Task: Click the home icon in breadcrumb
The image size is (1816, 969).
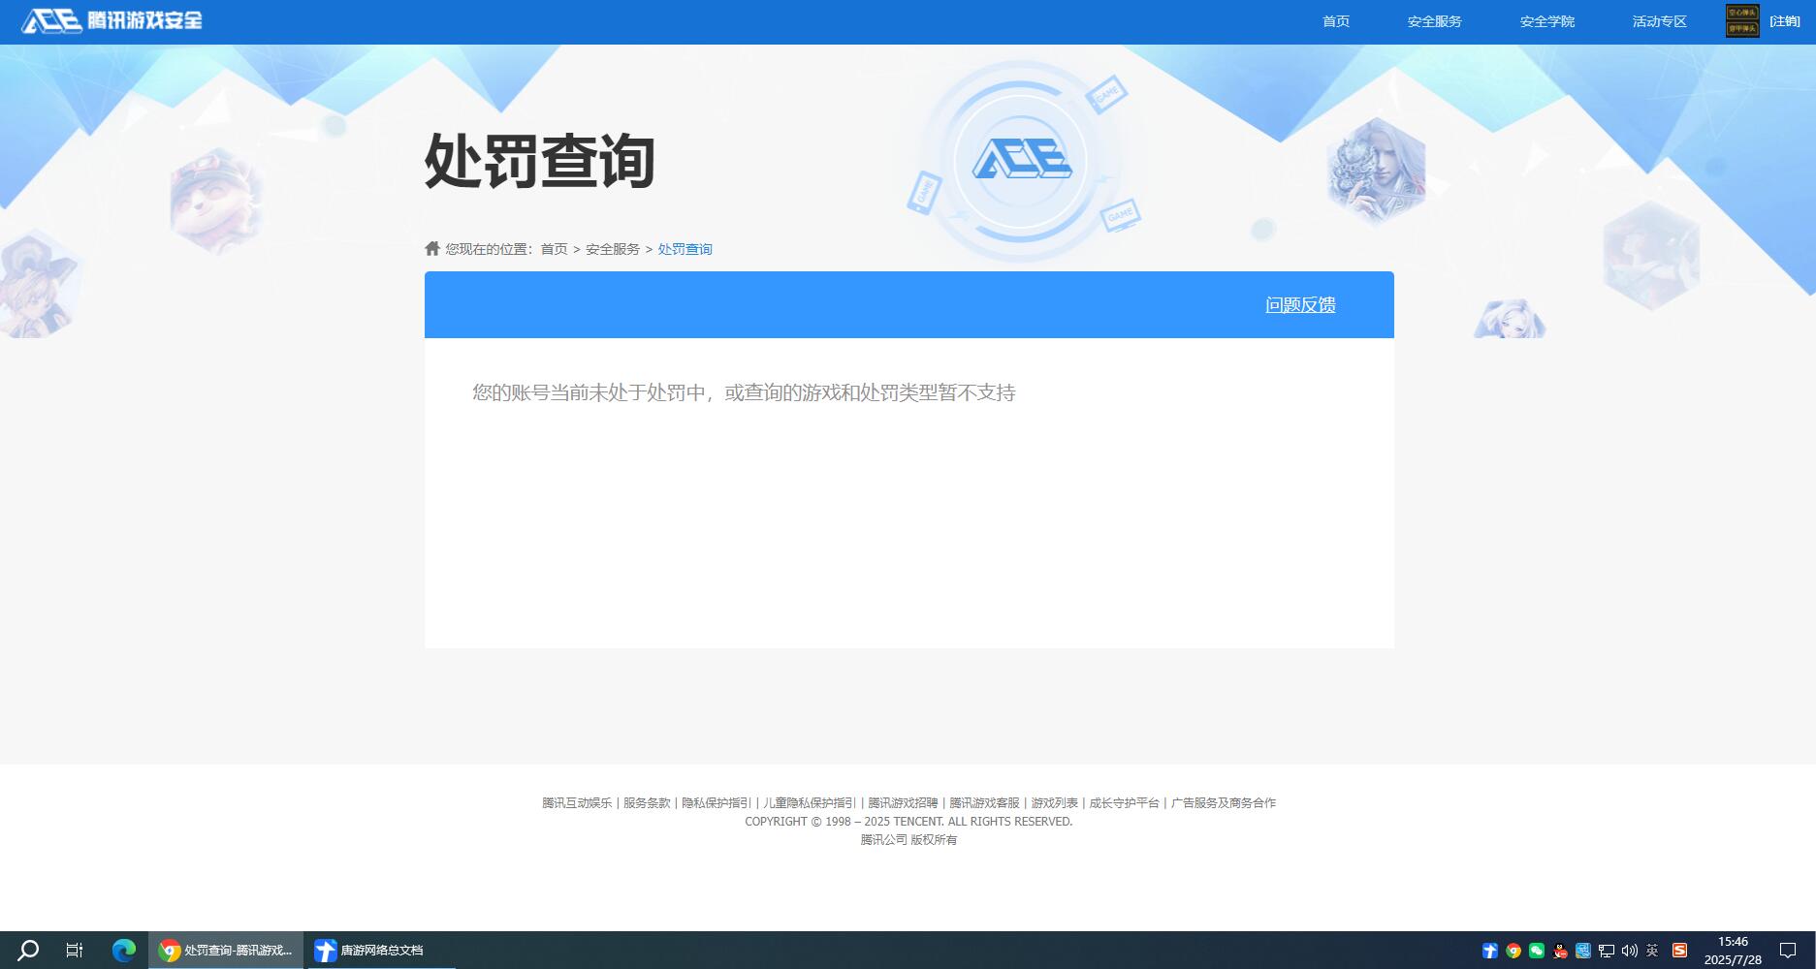Action: tap(432, 248)
